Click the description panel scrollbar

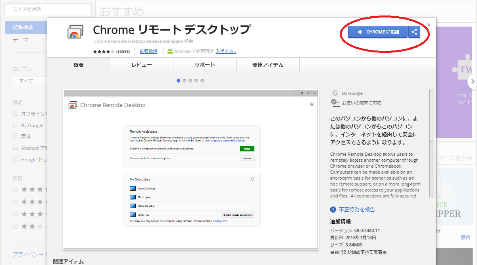click(x=431, y=115)
